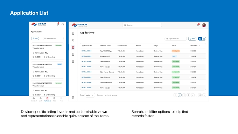Click the Customer Name column header

tap(105, 46)
